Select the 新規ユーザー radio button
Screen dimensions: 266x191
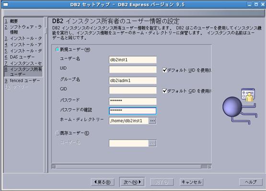pos(58,49)
